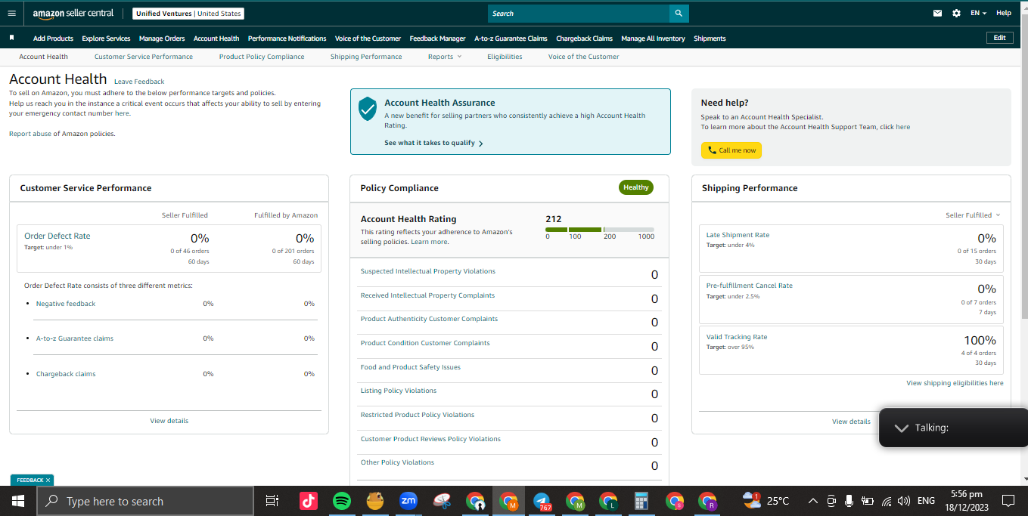Open the Seller Fulfilled dropdown in Shipping Performance

tap(973, 215)
